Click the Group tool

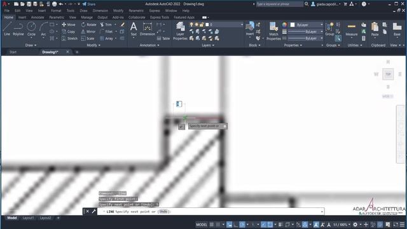click(329, 29)
